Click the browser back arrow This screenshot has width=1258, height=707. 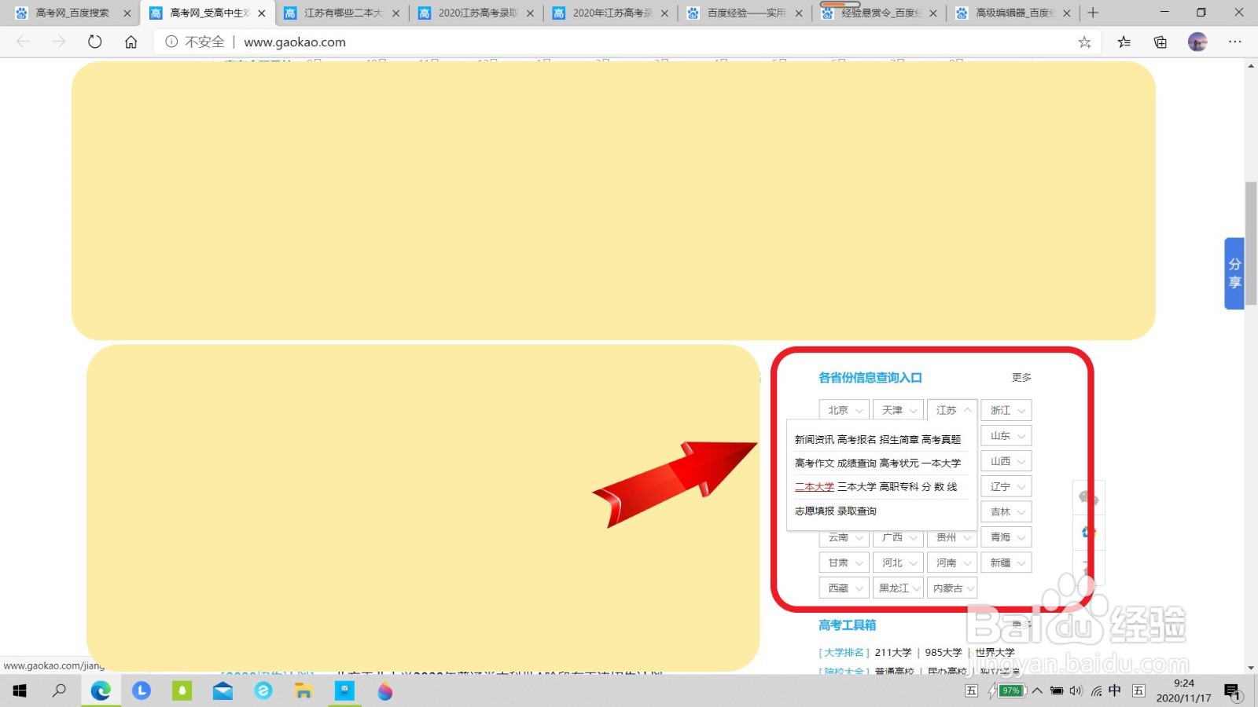23,42
